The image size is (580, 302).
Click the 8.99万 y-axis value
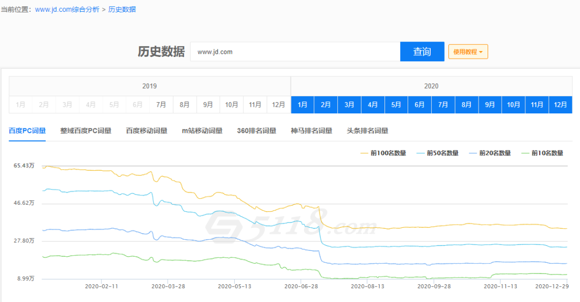pos(26,278)
